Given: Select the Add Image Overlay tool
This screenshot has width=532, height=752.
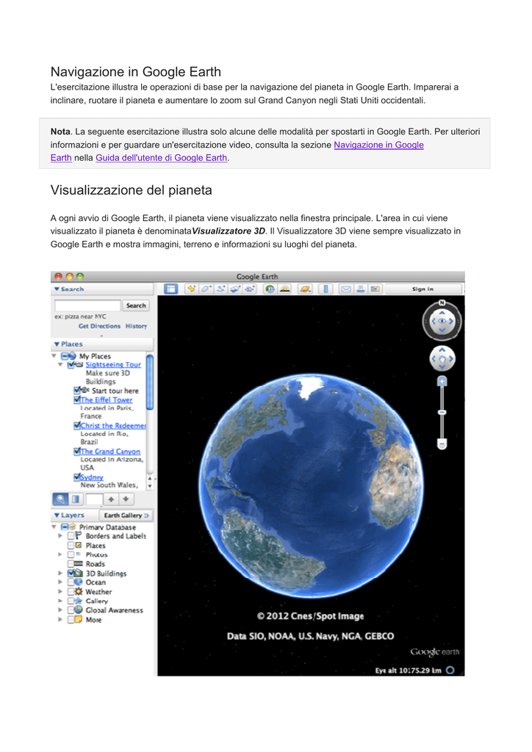Looking at the screenshot, I should [x=235, y=289].
